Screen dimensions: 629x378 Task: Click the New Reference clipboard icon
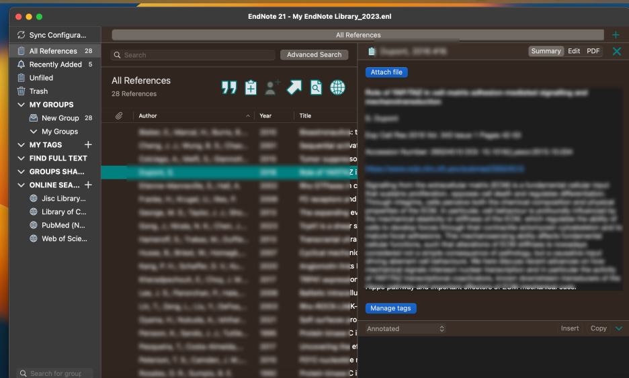point(251,87)
